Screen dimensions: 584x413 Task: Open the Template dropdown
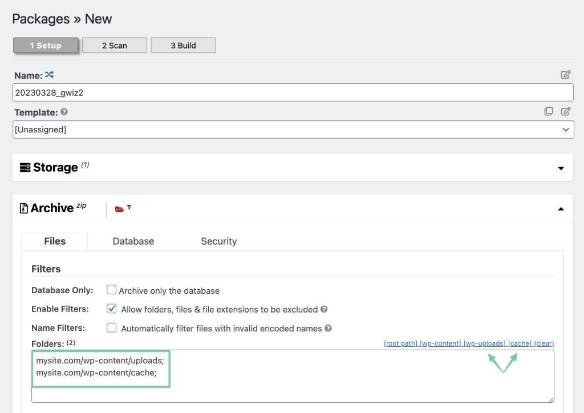pyautogui.click(x=292, y=129)
